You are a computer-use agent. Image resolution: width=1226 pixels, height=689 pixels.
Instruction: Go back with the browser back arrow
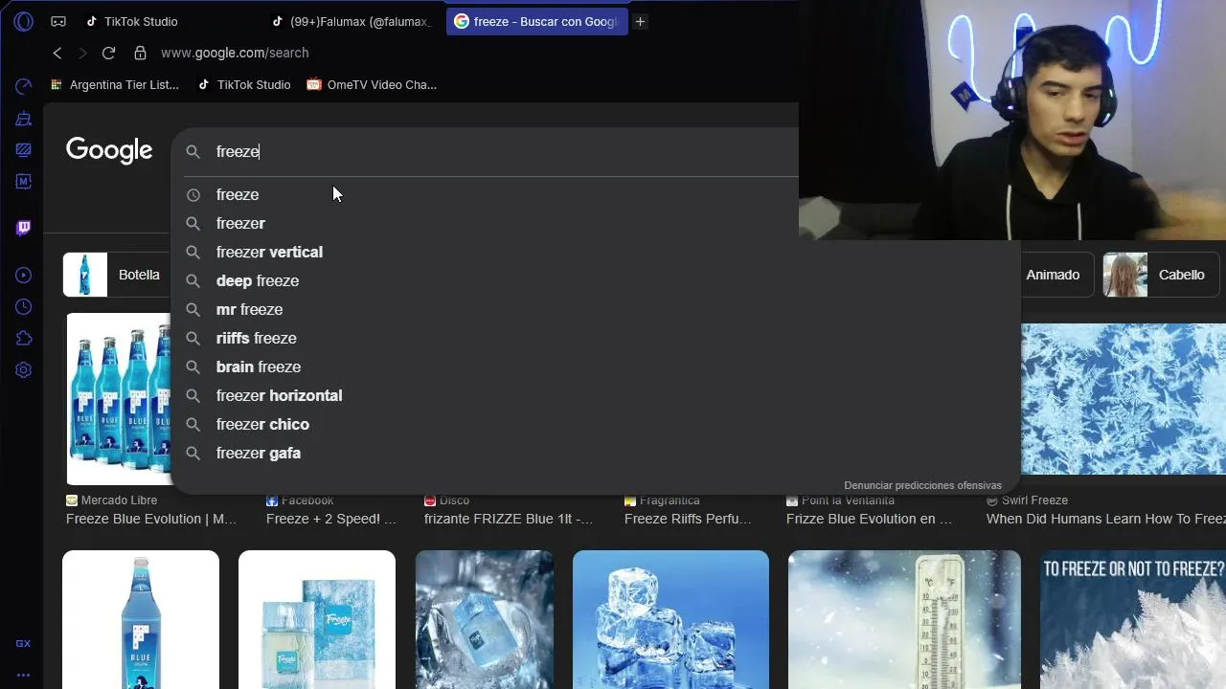57,53
